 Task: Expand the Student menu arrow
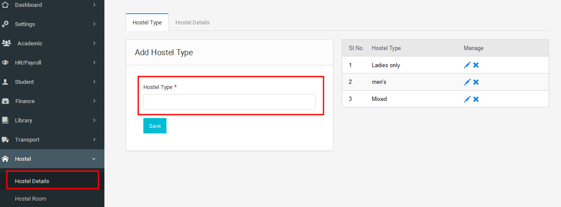point(94,82)
